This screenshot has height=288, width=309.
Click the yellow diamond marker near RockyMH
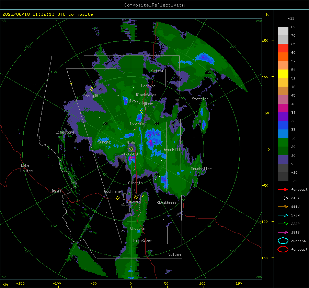[92, 89]
